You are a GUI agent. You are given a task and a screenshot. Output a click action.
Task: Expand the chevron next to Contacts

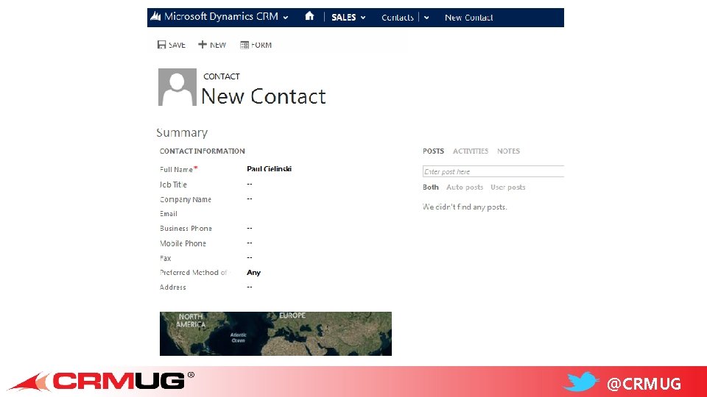[426, 18]
